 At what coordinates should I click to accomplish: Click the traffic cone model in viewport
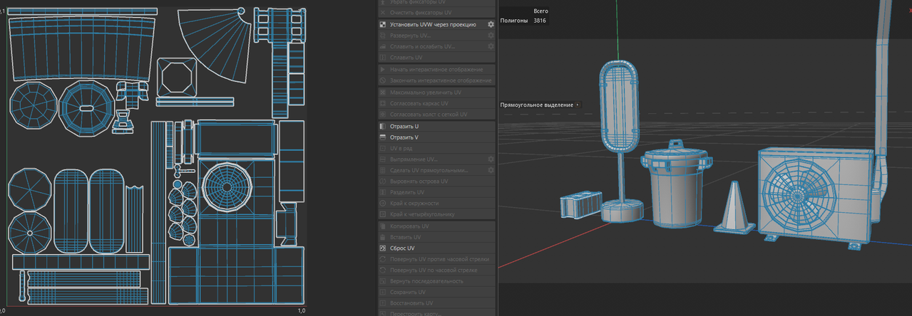click(734, 206)
